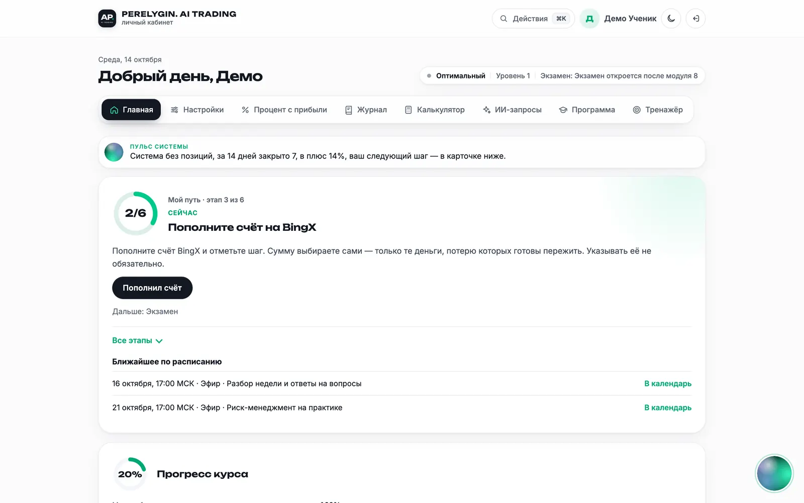Click the 16 октября Разбор недели row text
804x503 pixels.
[x=237, y=384]
